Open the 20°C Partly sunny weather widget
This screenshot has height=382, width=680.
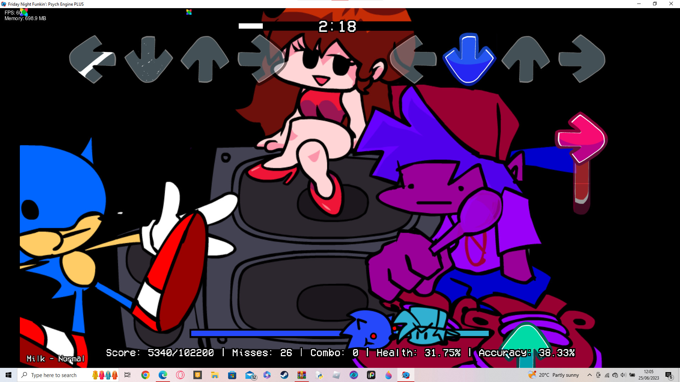[553, 375]
